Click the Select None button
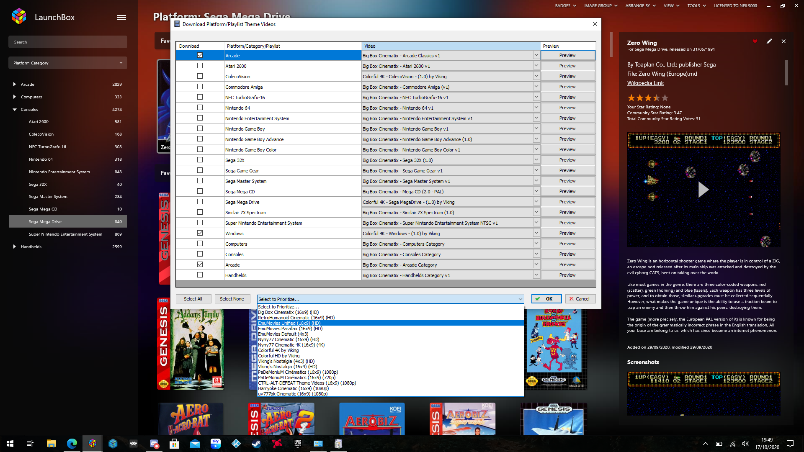Screen dimensions: 804x452 pos(232,299)
